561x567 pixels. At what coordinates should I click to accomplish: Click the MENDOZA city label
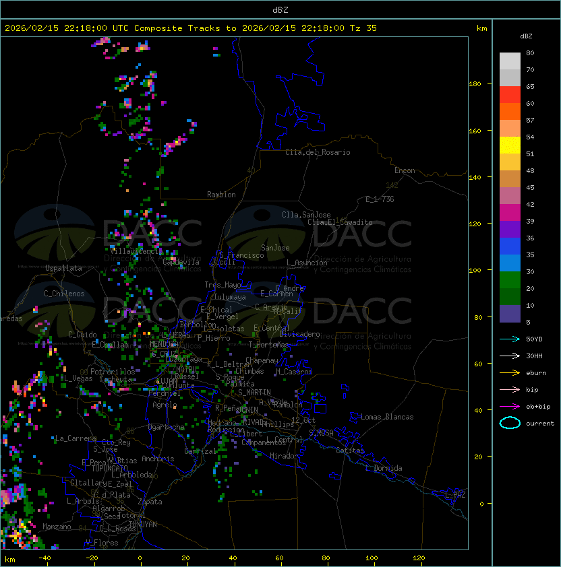coord(163,344)
